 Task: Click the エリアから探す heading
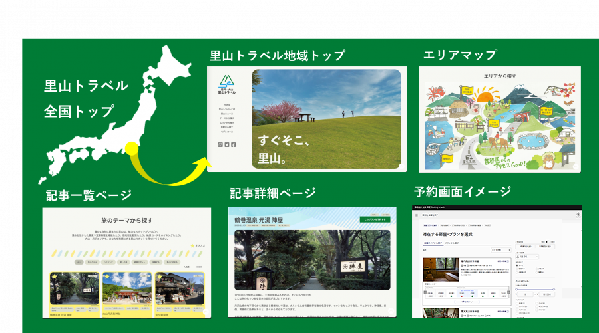click(x=500, y=76)
